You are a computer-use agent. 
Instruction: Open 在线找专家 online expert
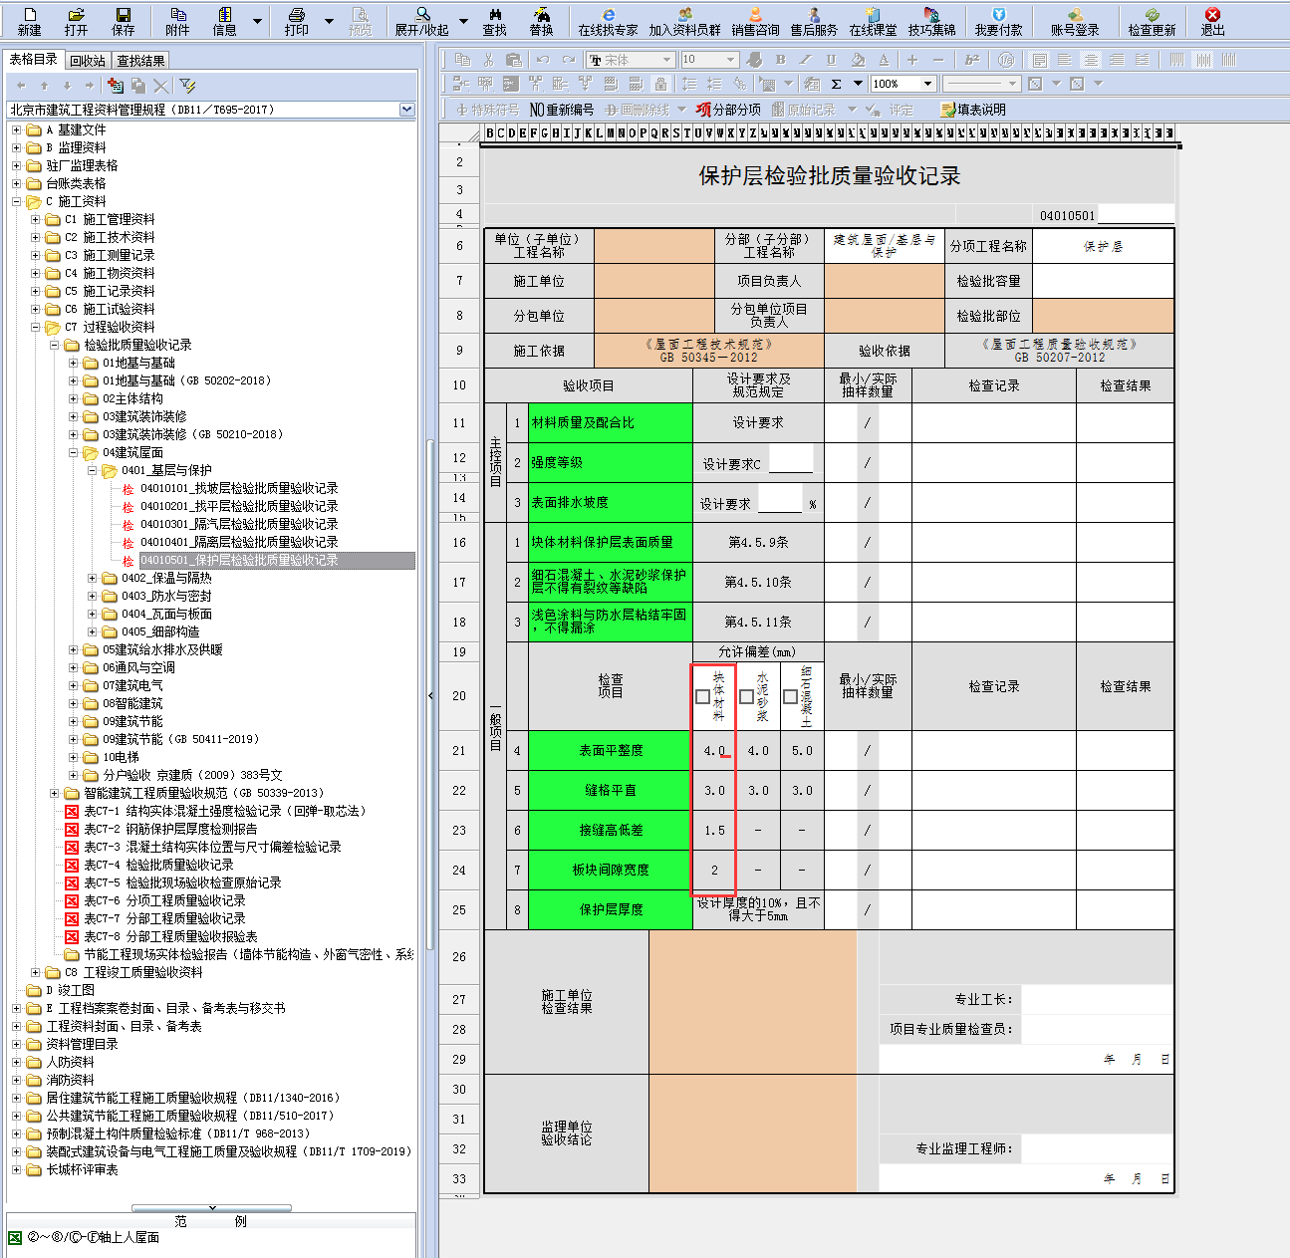[x=608, y=21]
